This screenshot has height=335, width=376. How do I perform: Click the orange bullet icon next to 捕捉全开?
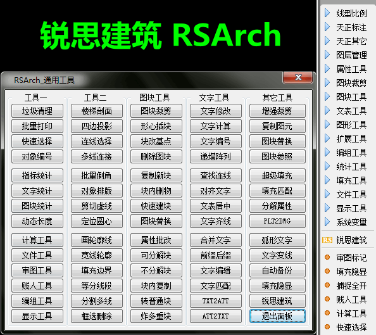click(x=327, y=285)
